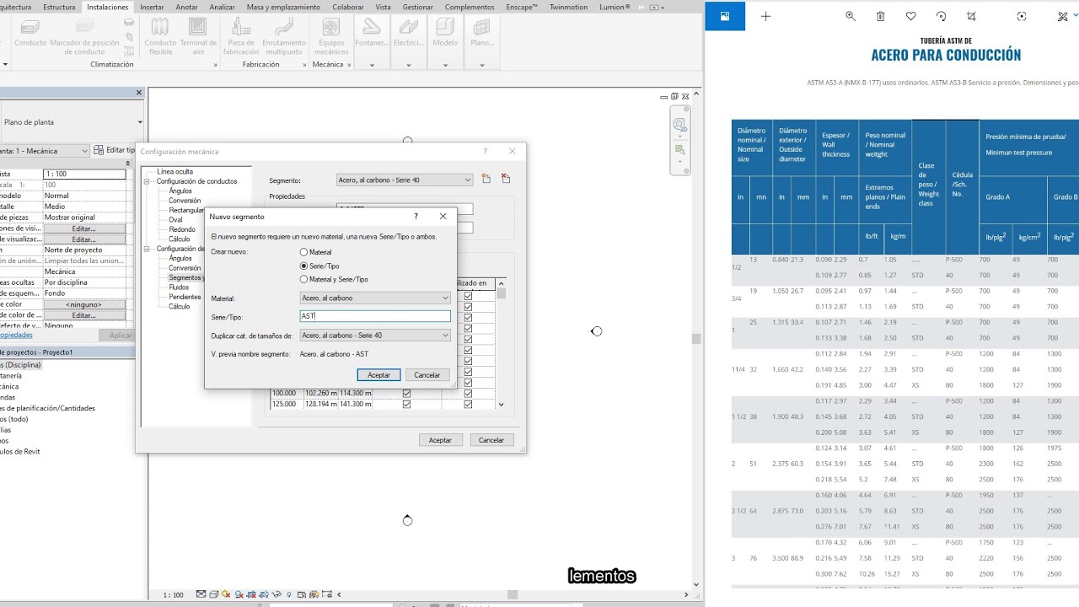
Task: Click the plus add icon in image viewer
Action: point(765,16)
